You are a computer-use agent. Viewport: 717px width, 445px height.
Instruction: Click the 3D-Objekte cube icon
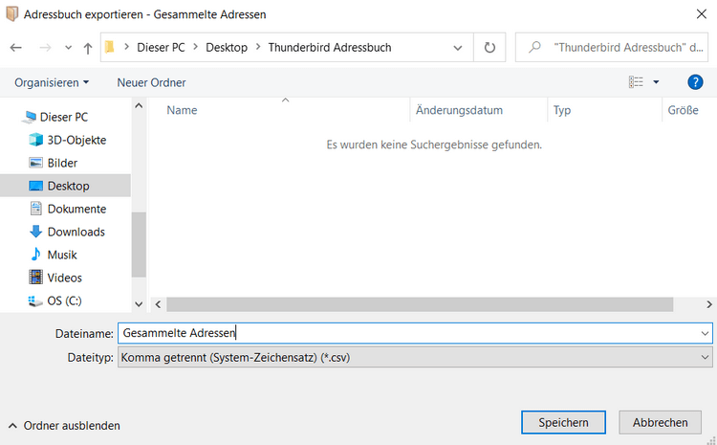[x=35, y=140]
